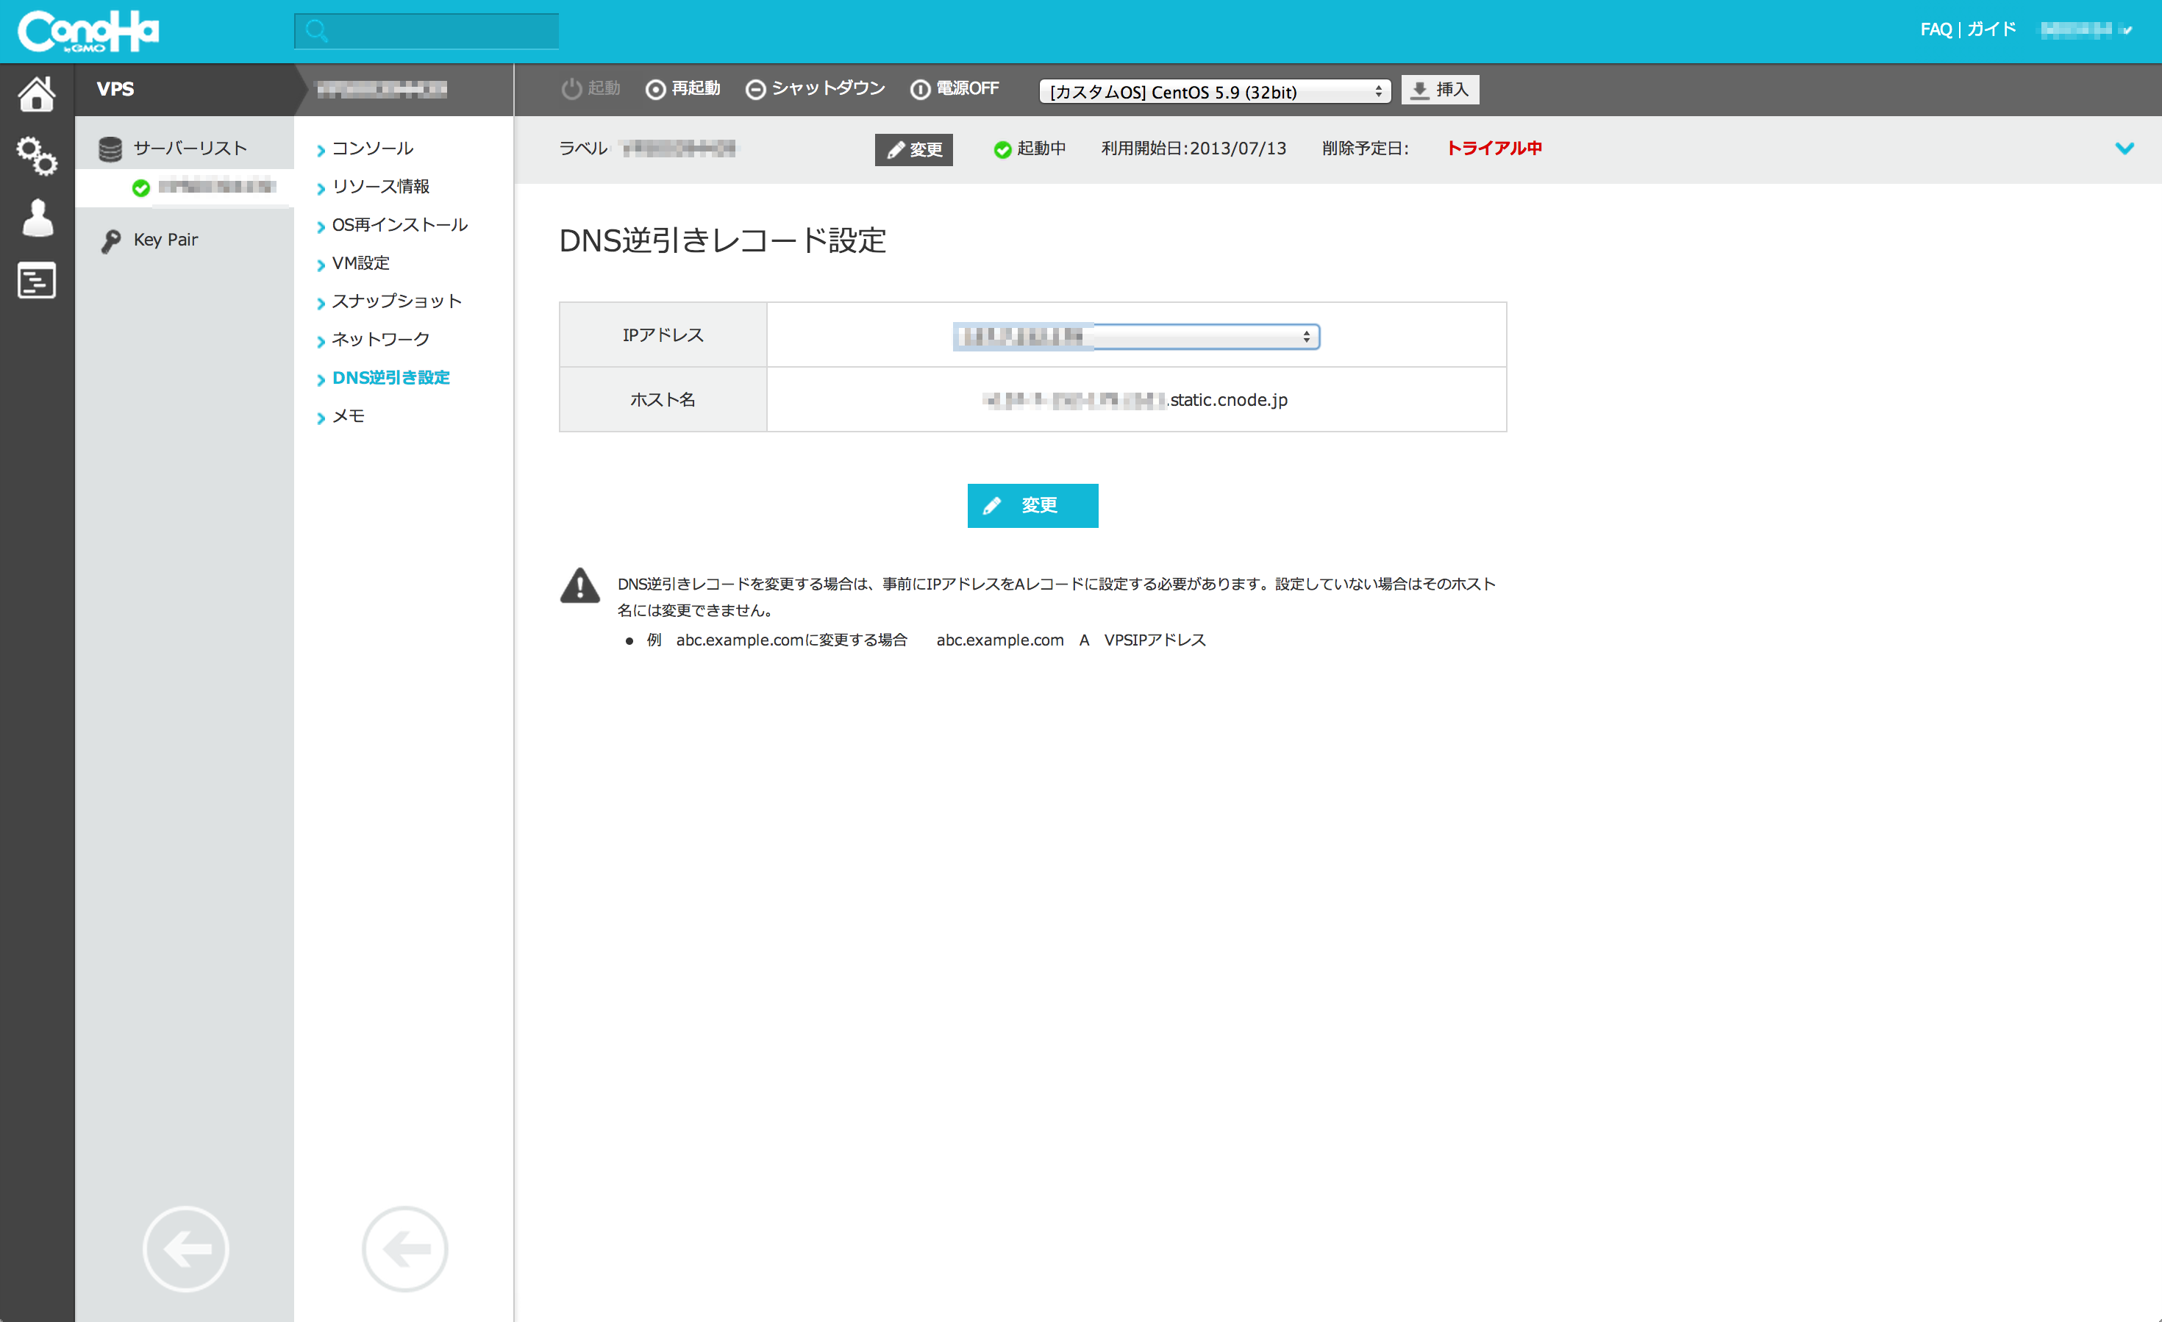Open the document list icon in sidebar
This screenshot has width=2162, height=1322.
[x=36, y=281]
